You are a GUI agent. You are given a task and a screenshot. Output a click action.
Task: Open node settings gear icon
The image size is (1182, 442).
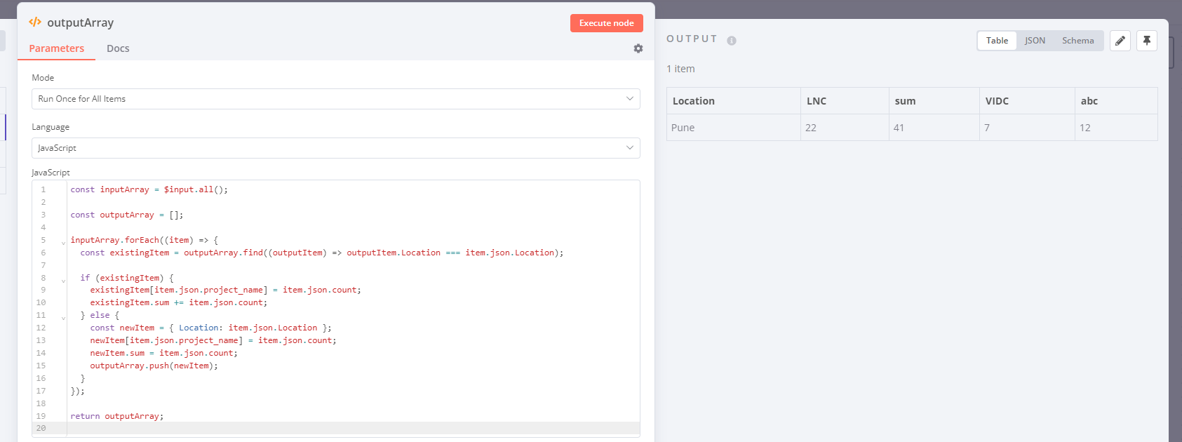(638, 48)
